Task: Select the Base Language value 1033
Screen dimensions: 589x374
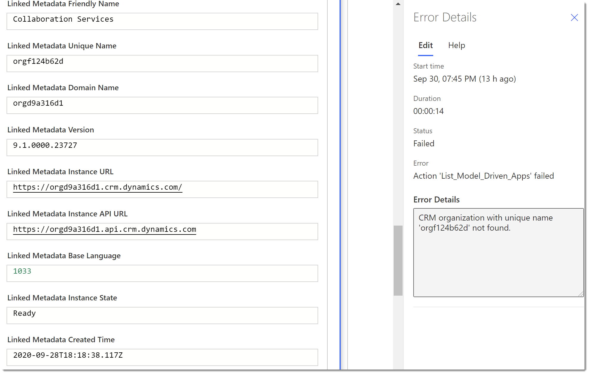Action: click(162, 273)
